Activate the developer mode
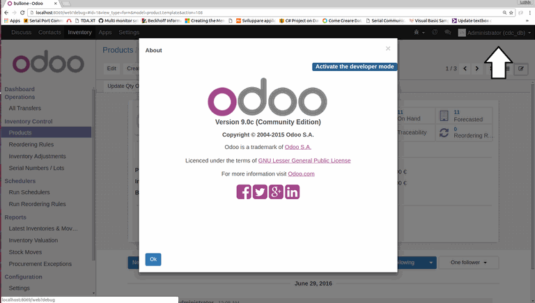Viewport: 535px width, 303px height. [x=355, y=67]
